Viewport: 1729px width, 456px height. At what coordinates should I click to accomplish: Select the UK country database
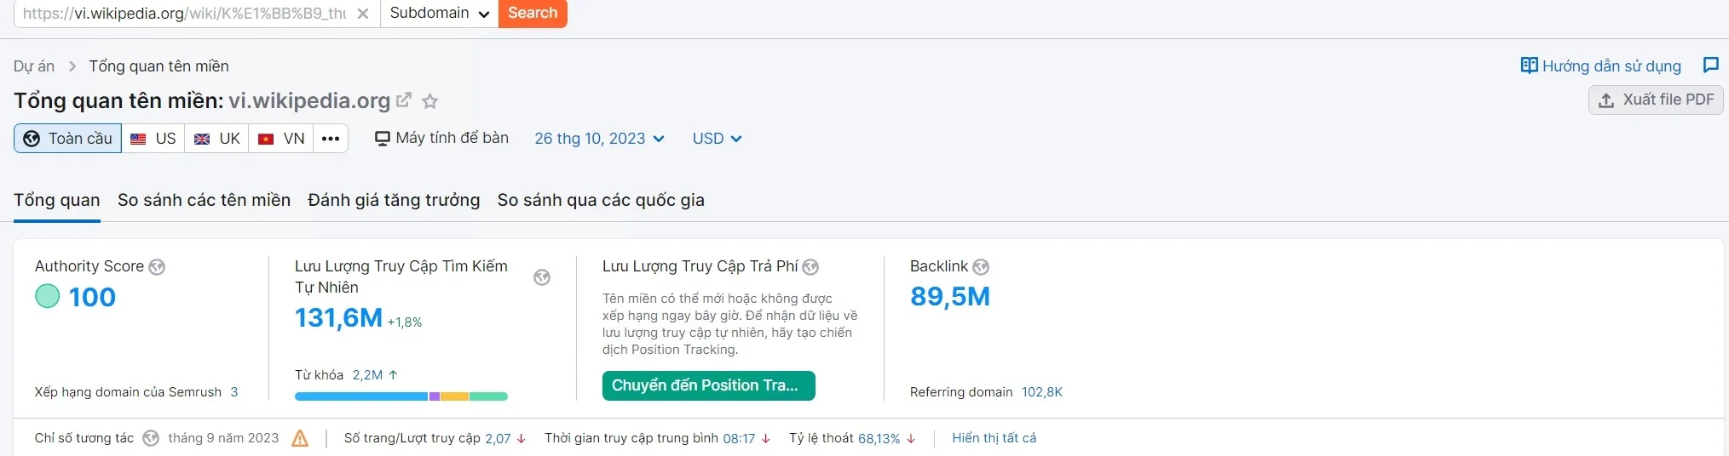[x=217, y=139]
